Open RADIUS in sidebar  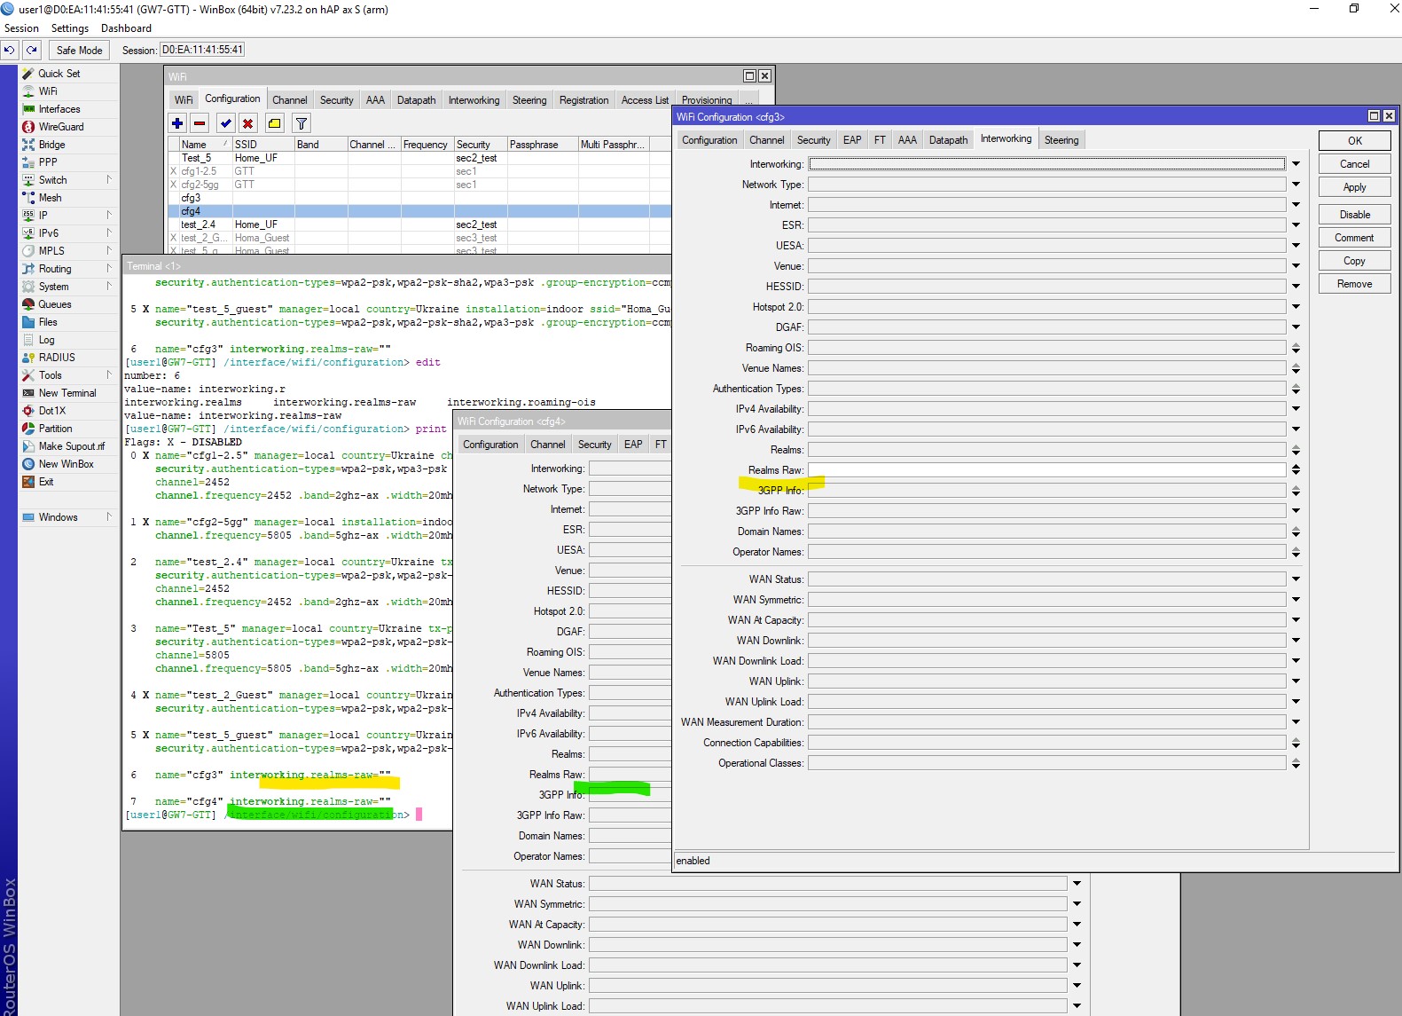tap(57, 358)
